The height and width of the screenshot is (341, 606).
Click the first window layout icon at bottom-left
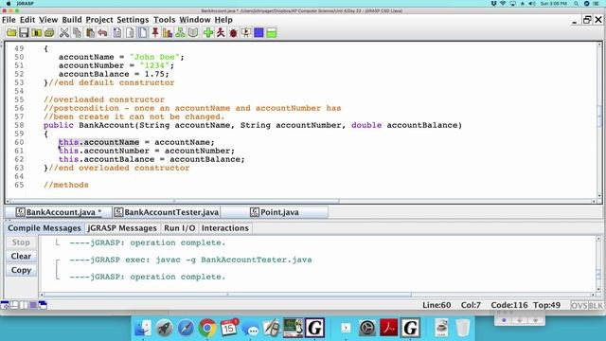5,305
